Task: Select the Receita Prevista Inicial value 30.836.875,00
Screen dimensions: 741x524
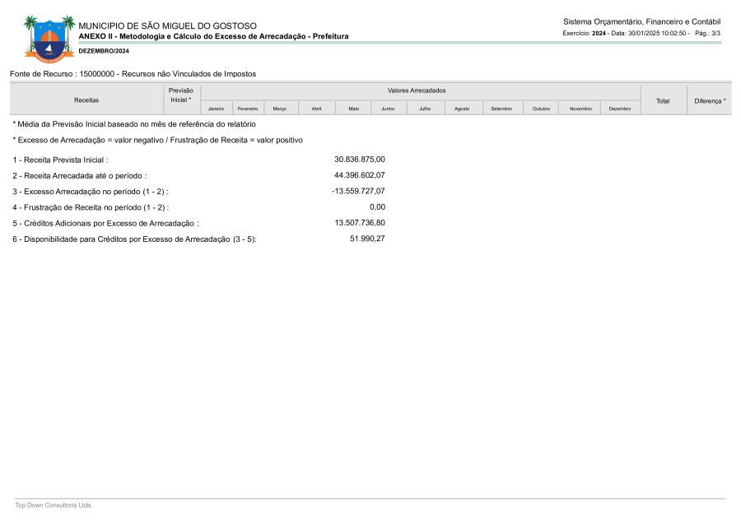Action: pyautogui.click(x=359, y=160)
